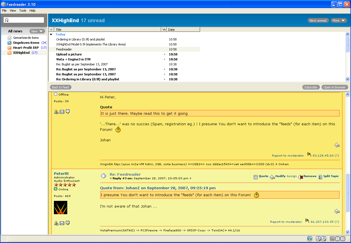Click the download feeds icon in status bar
Viewport: 351px width, 243px height.
tap(310, 239)
